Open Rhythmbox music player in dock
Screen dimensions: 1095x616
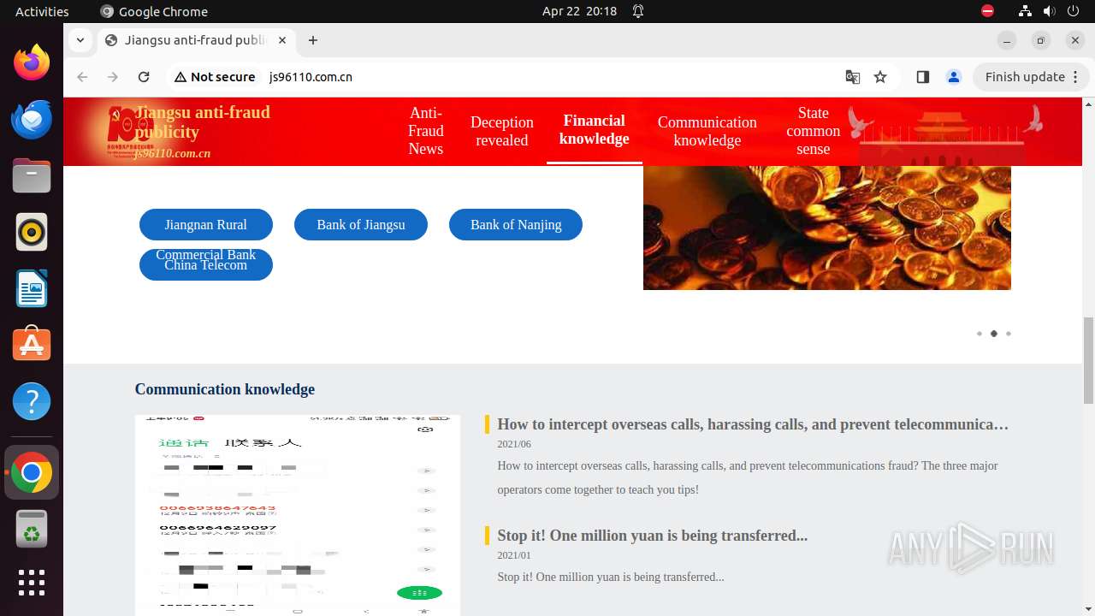point(32,232)
